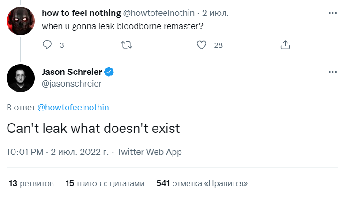Click the gray @howtofeelnothin handle next to the display name

[158, 13]
